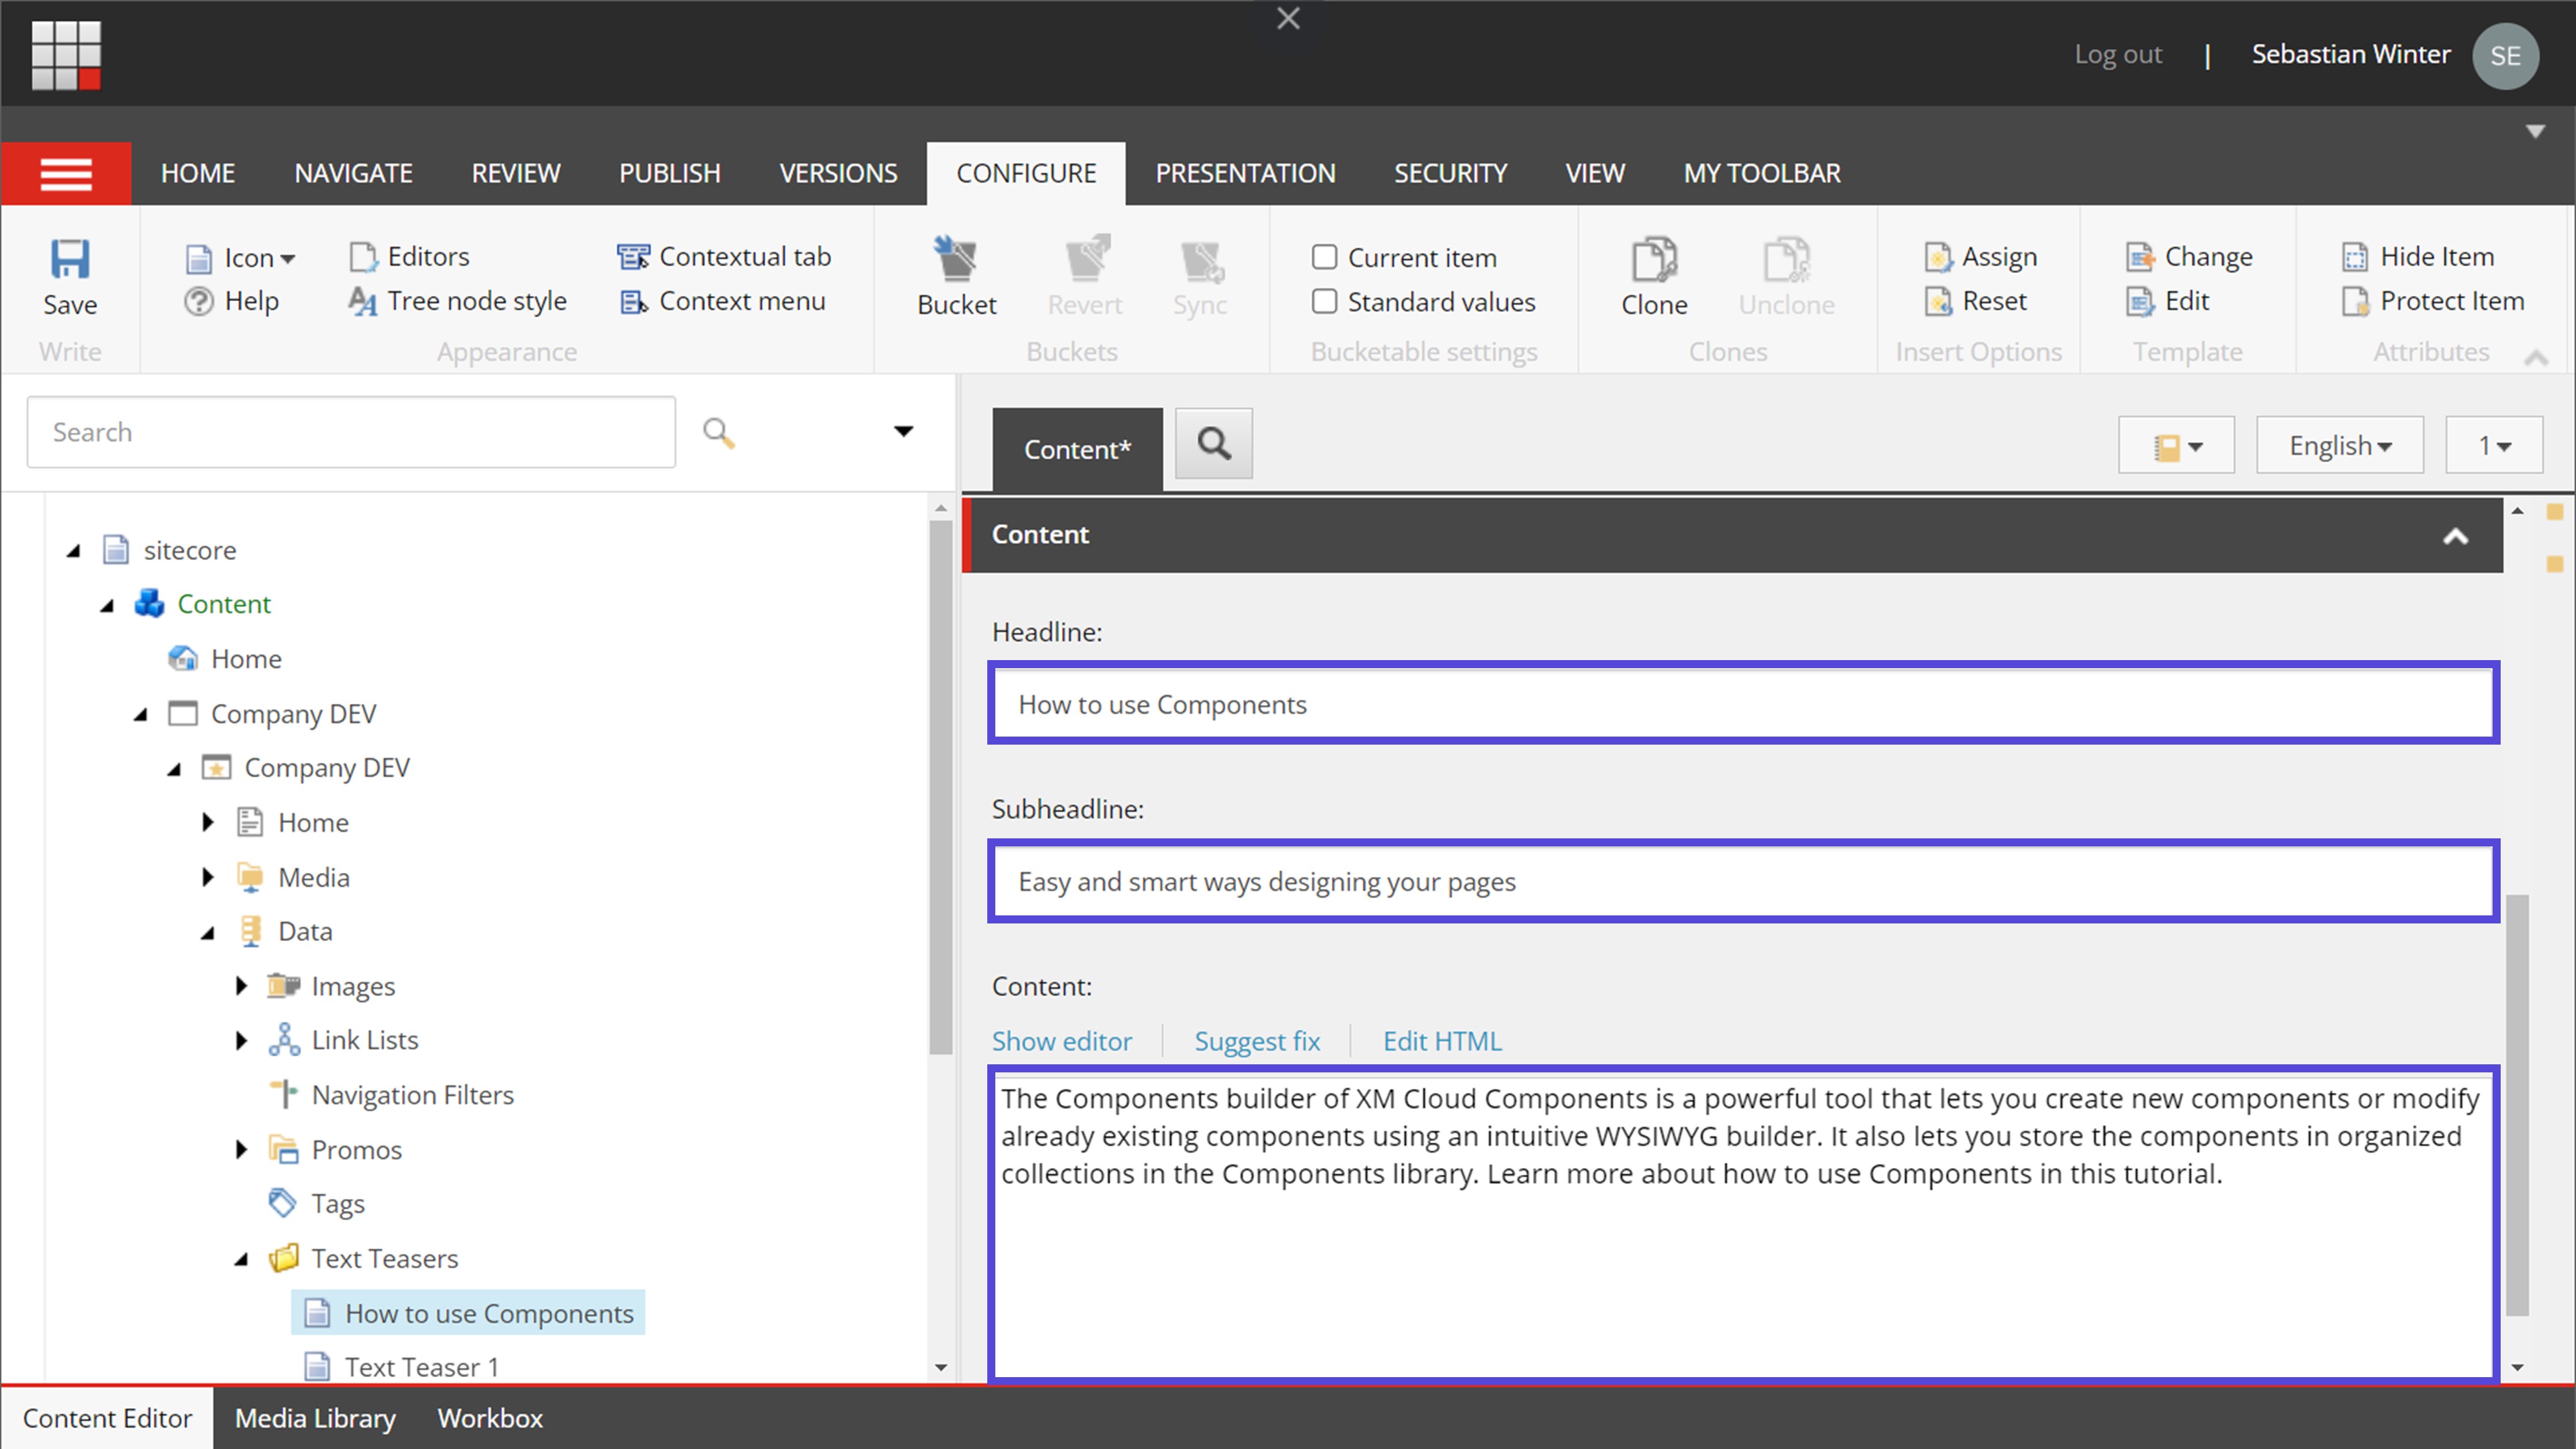2576x1449 pixels.
Task: Save the current item
Action: 69,277
